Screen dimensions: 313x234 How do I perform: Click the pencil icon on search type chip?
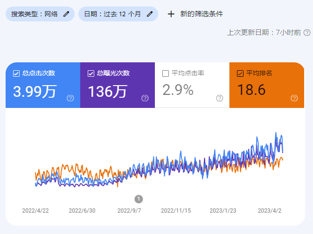pyautogui.click(x=66, y=14)
